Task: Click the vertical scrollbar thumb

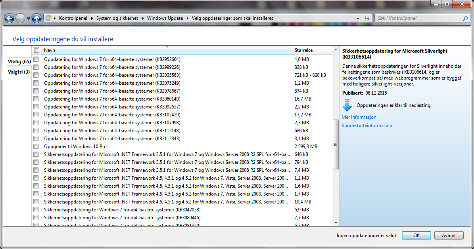Action: pos(336,144)
